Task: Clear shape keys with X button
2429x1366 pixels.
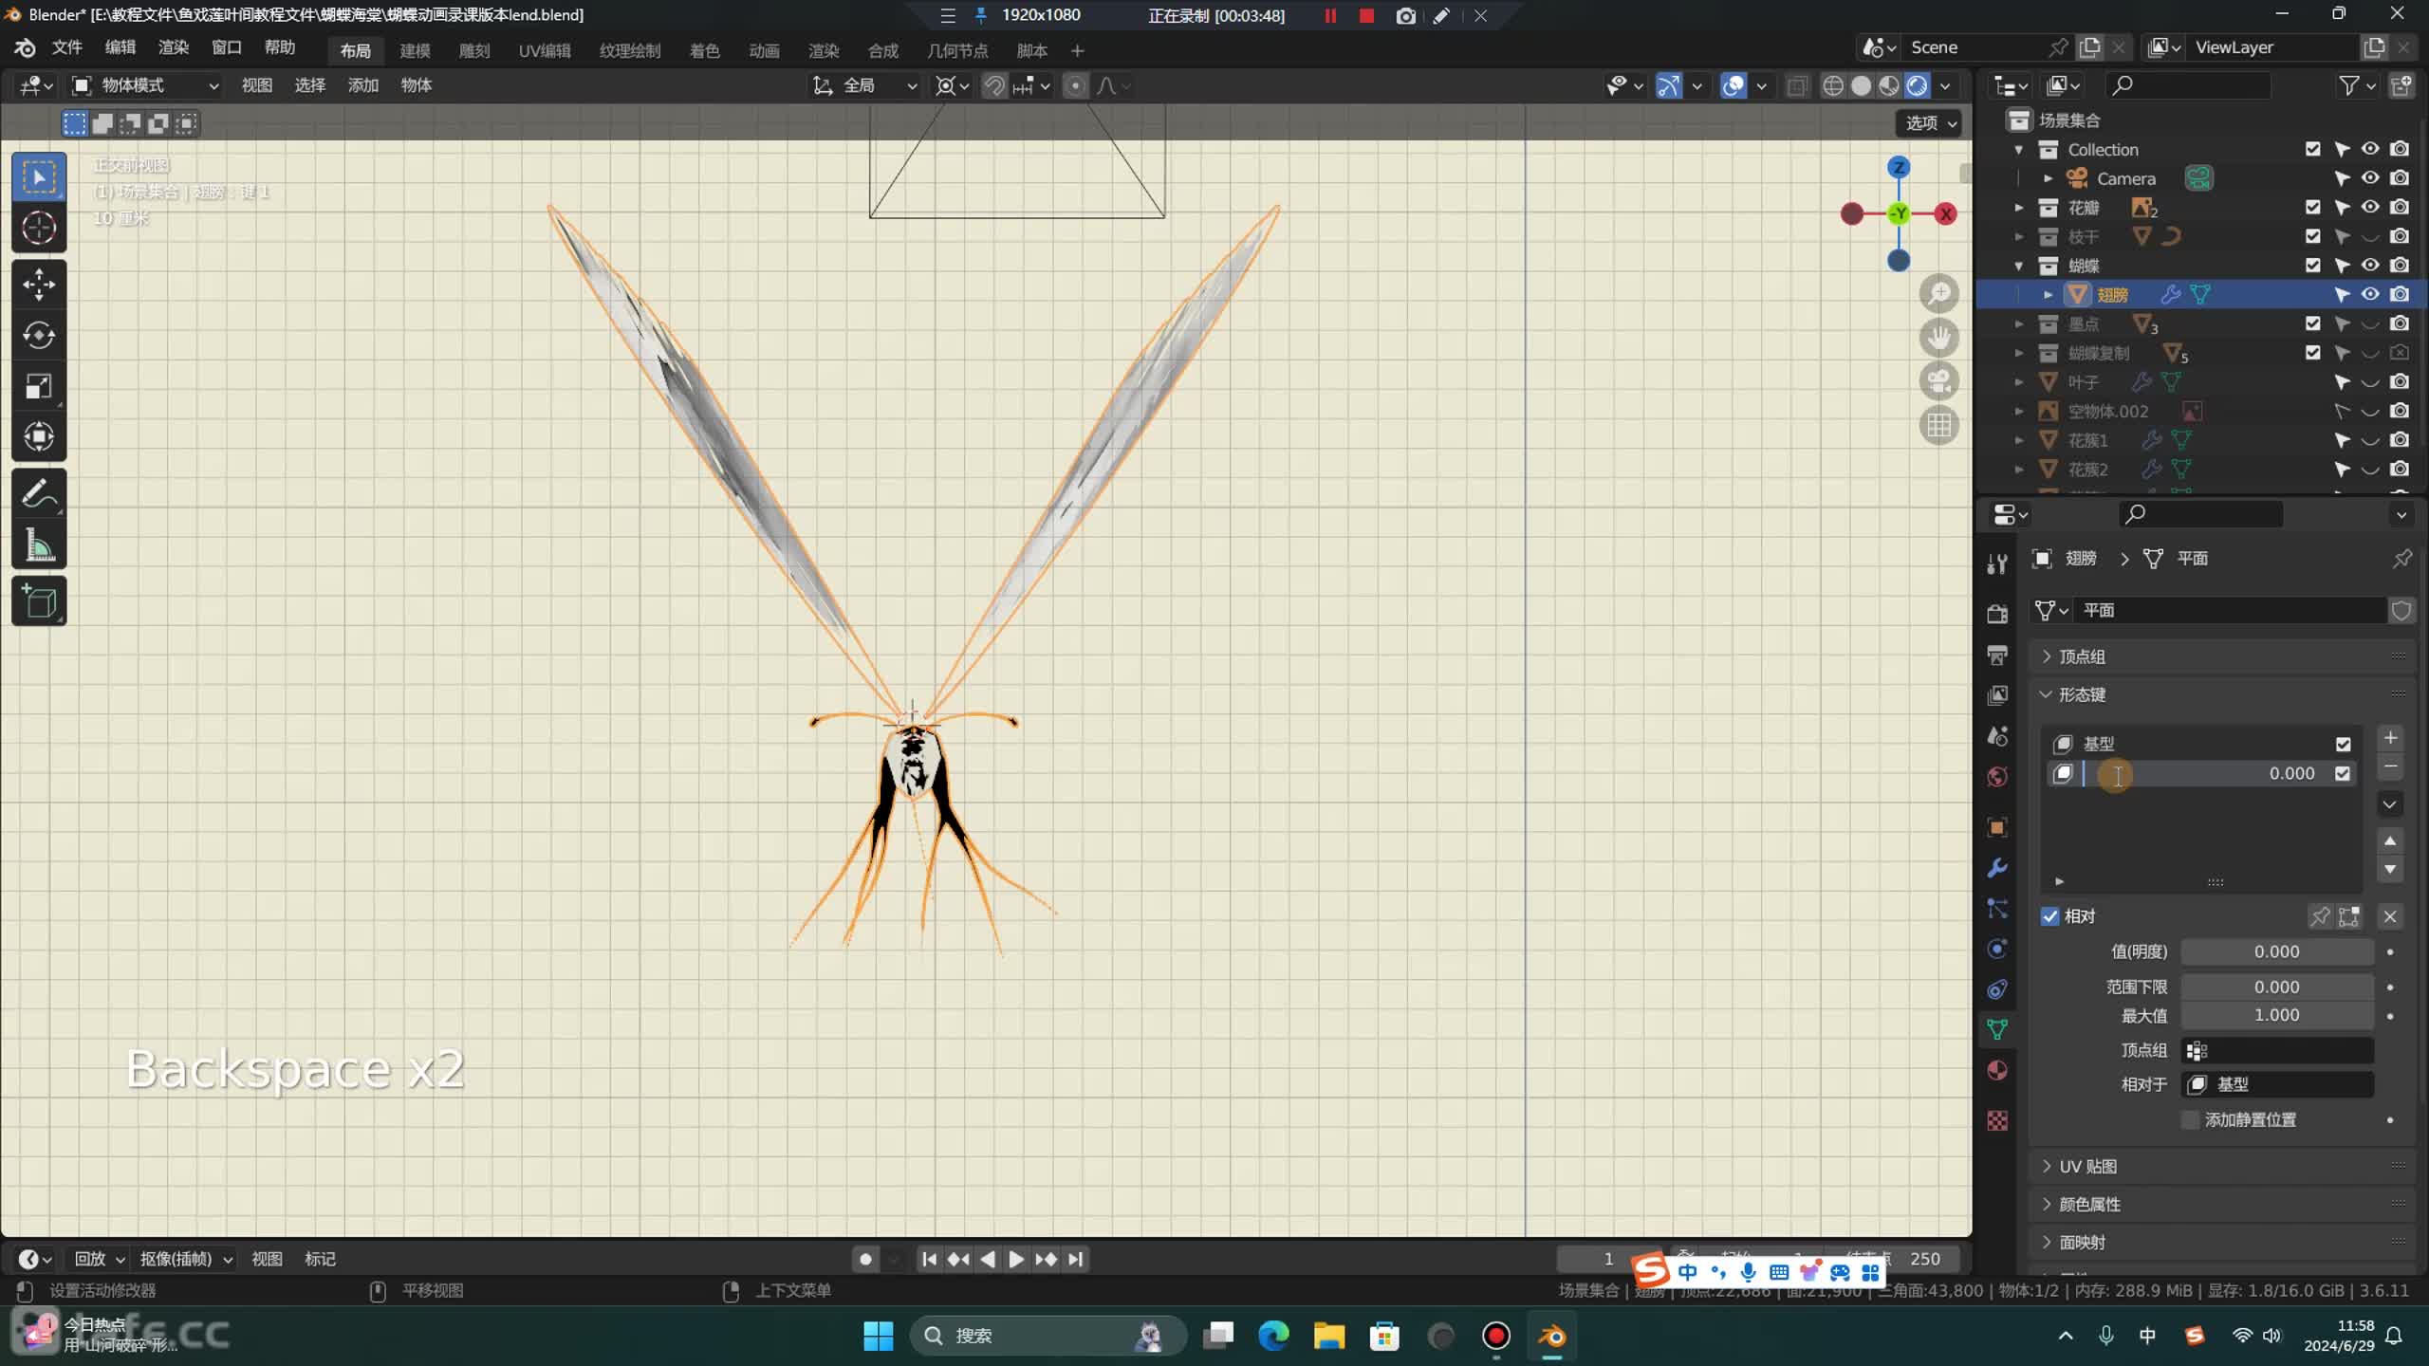Action: (2390, 916)
